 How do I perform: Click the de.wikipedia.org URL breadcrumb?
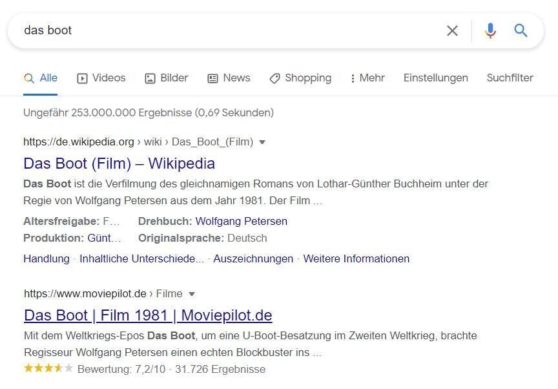tap(79, 142)
